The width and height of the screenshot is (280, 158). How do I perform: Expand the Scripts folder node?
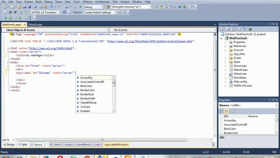tap(225, 58)
